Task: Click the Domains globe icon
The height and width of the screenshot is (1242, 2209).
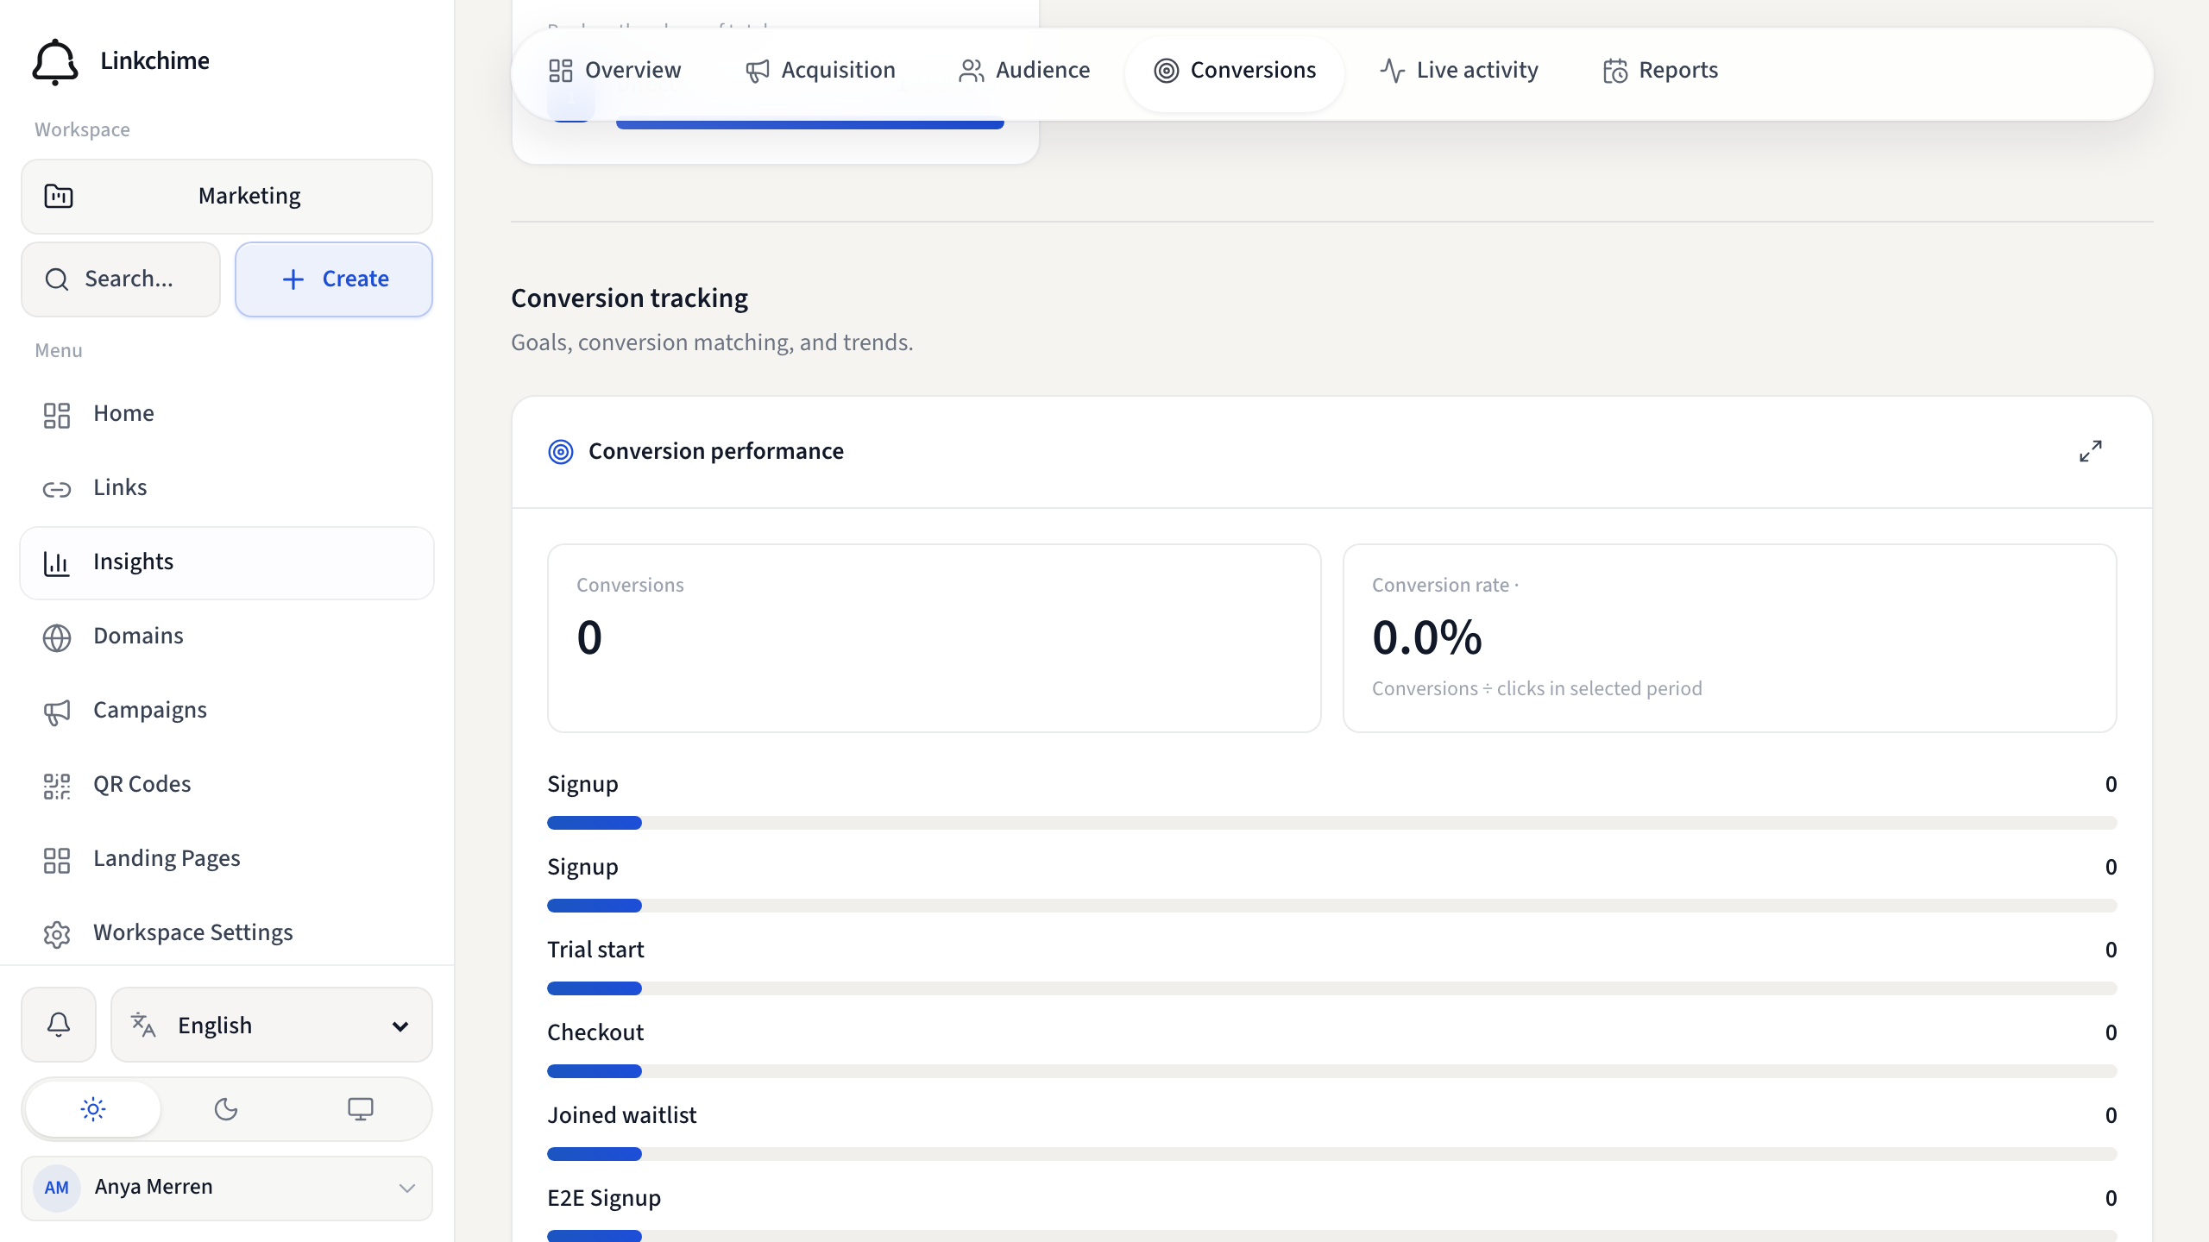Action: click(57, 637)
